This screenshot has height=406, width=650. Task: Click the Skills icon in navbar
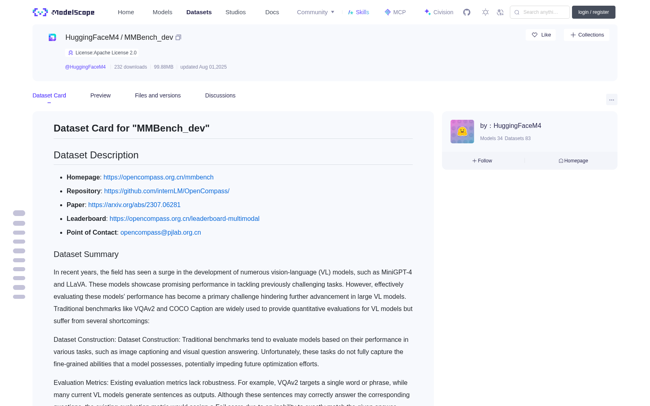pos(351,12)
